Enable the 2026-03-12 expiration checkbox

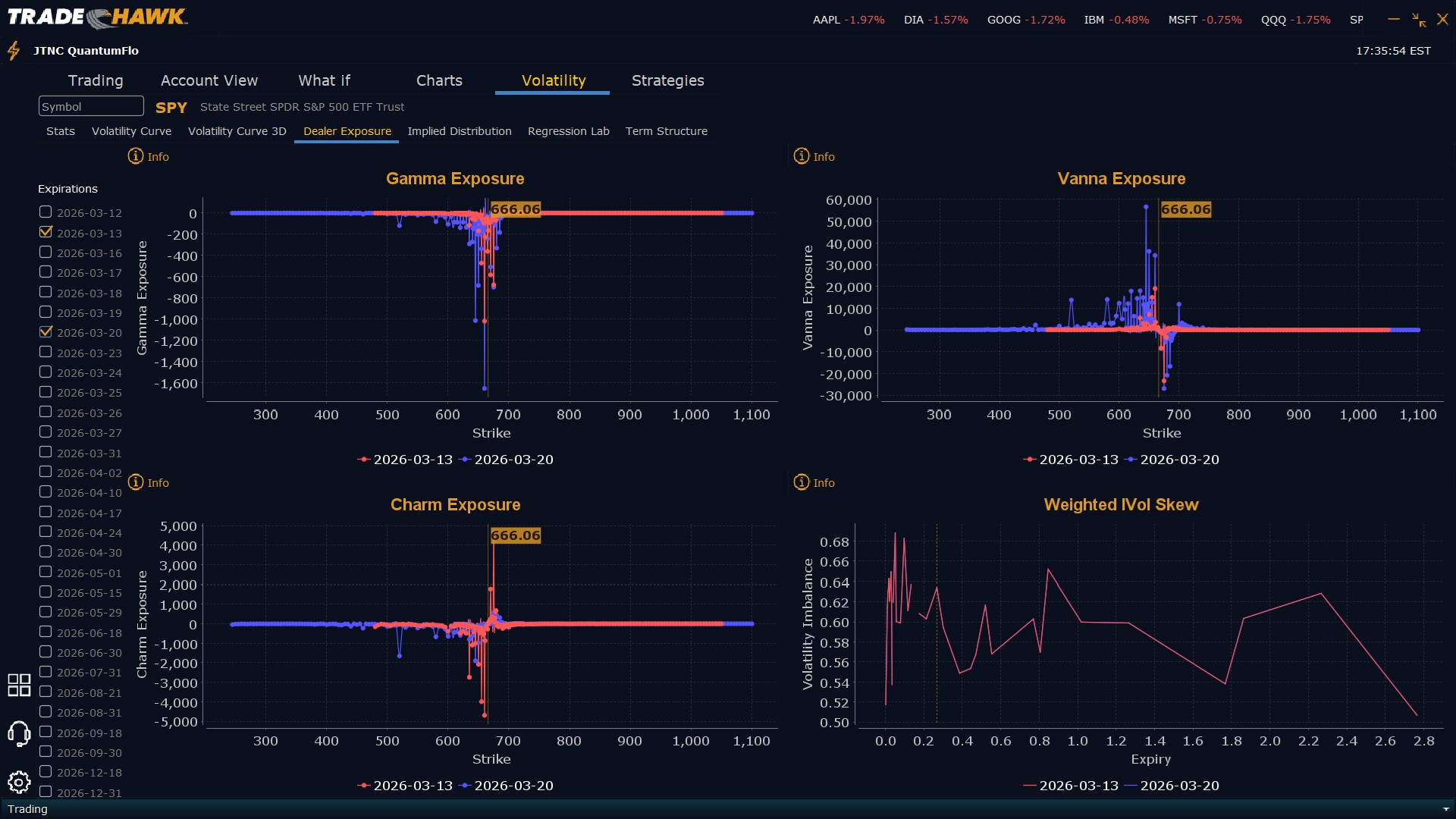coord(45,212)
